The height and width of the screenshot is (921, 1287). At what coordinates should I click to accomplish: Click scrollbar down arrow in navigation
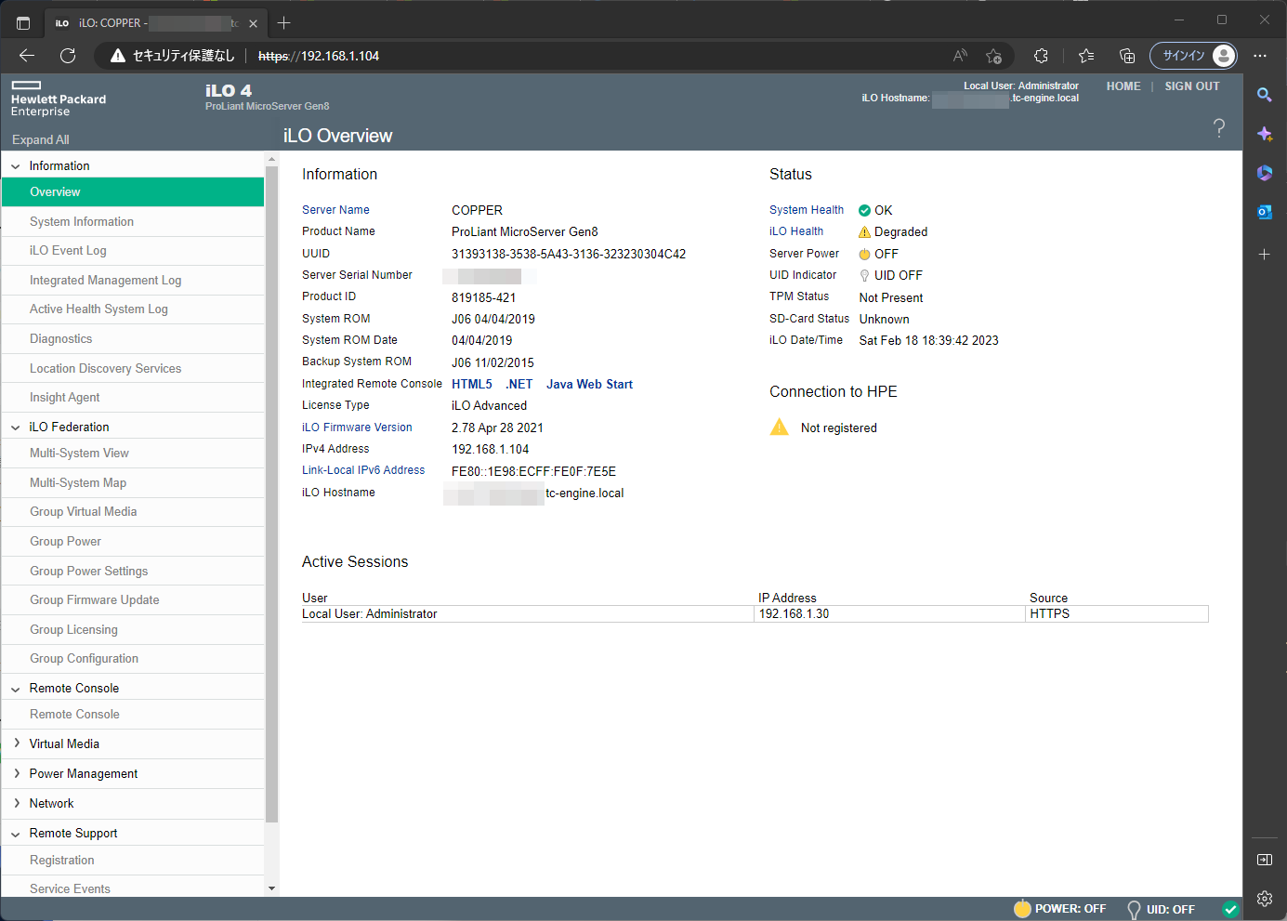271,888
